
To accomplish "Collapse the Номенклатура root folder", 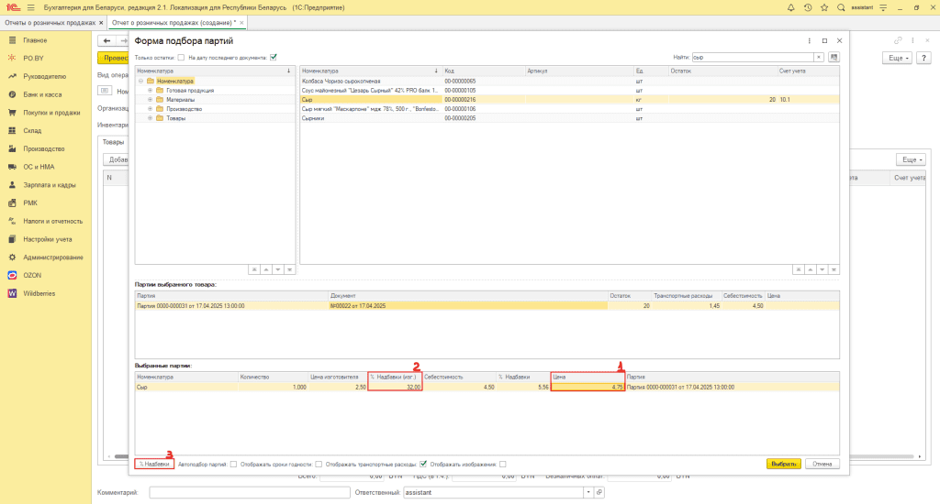I will pos(140,81).
